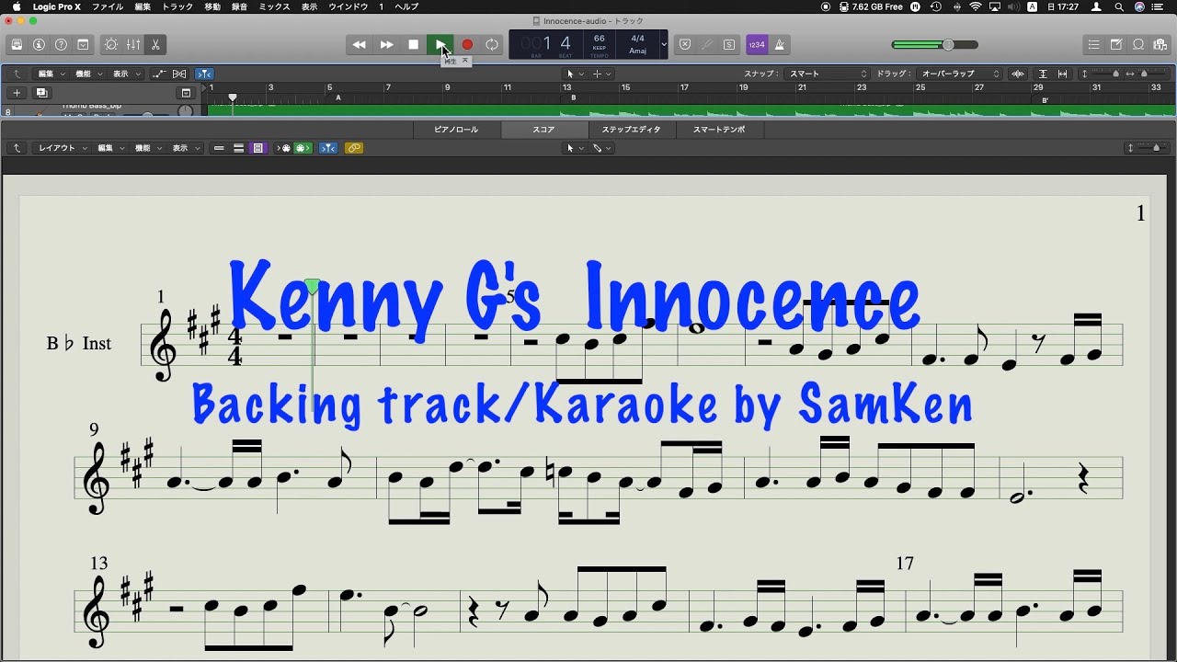Click the Rewind transport button
Screen dimensions: 1177x662
click(x=360, y=44)
